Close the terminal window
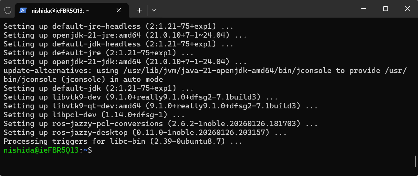The height and width of the screenshot is (176, 418). (x=407, y=9)
